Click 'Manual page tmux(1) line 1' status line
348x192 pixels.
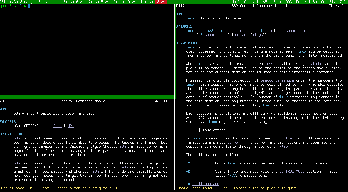tap(238, 188)
